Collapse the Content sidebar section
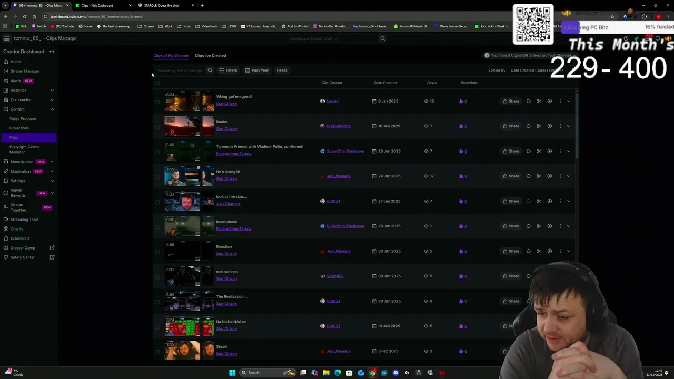 (x=52, y=109)
